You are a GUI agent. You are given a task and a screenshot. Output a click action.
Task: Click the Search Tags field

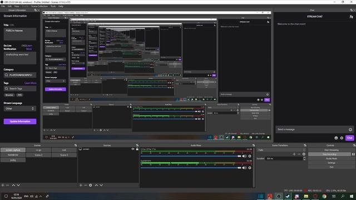point(20,88)
